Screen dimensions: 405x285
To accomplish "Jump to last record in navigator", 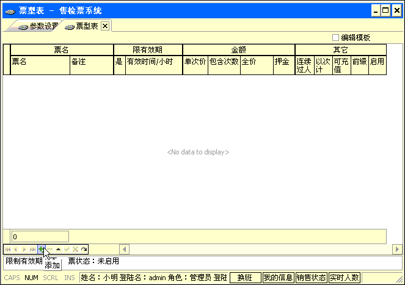I will [33, 249].
